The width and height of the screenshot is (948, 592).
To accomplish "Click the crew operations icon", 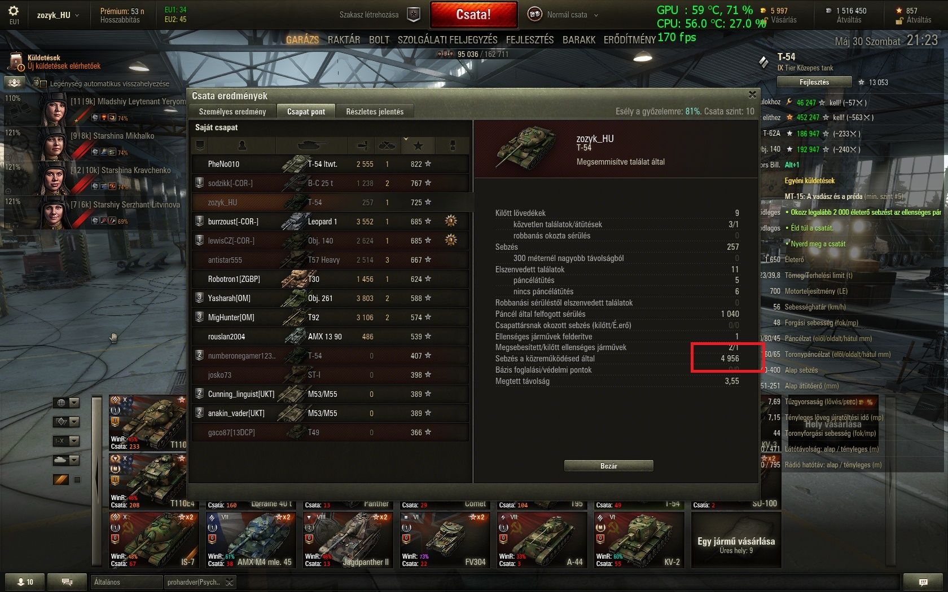I will (x=15, y=83).
